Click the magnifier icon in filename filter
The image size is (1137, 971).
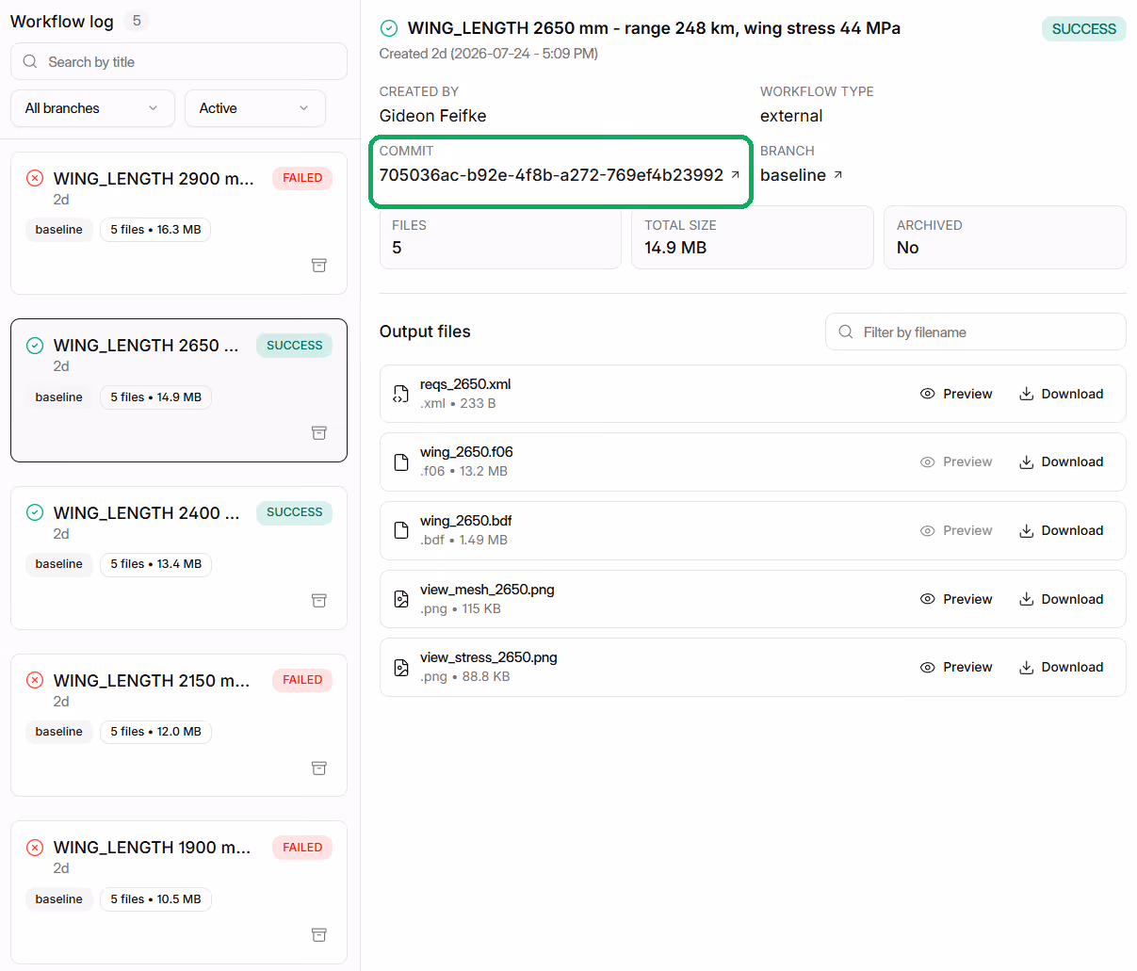[846, 332]
